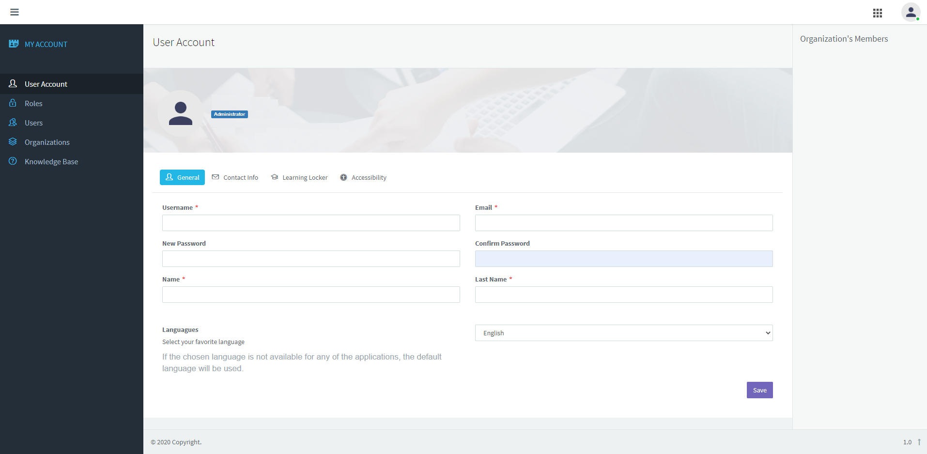927x454 pixels.
Task: Open the Accessibility tab
Action: click(363, 177)
